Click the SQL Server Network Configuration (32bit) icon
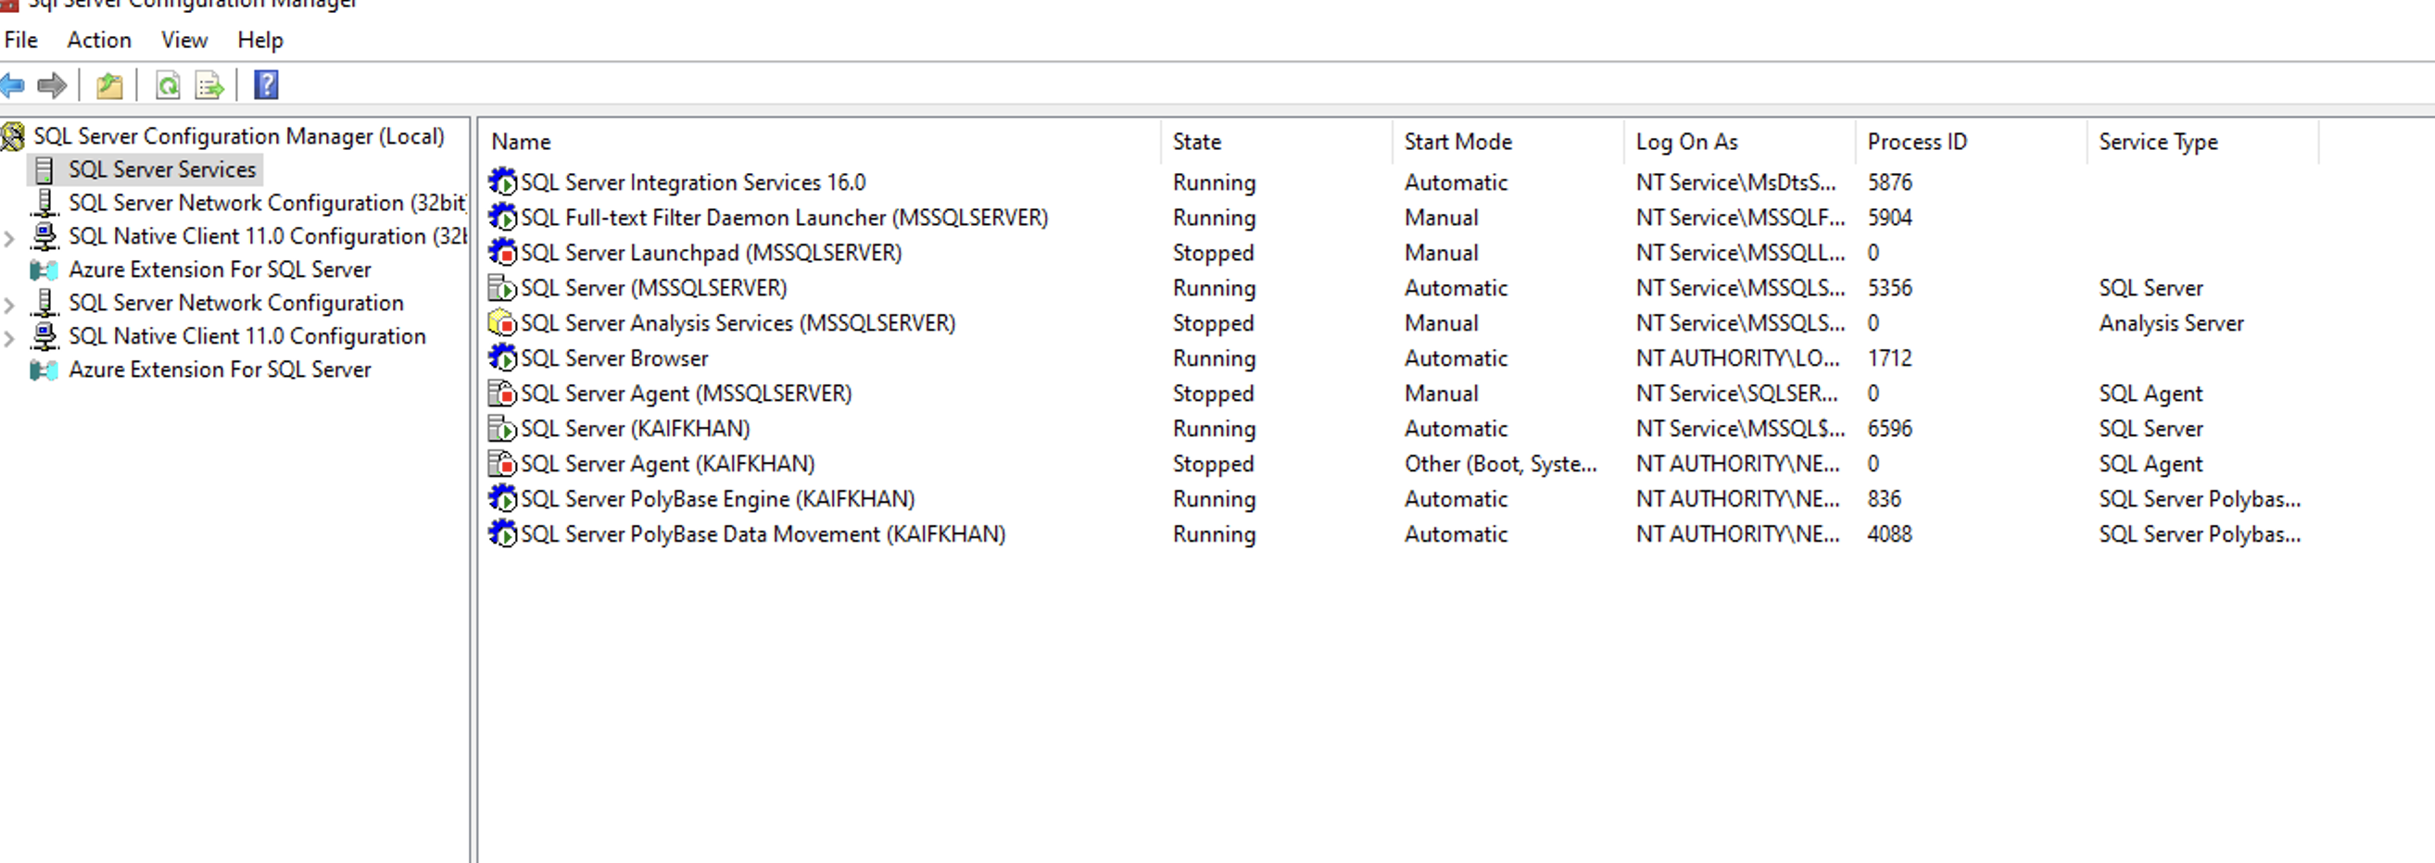2435x863 pixels. (44, 203)
